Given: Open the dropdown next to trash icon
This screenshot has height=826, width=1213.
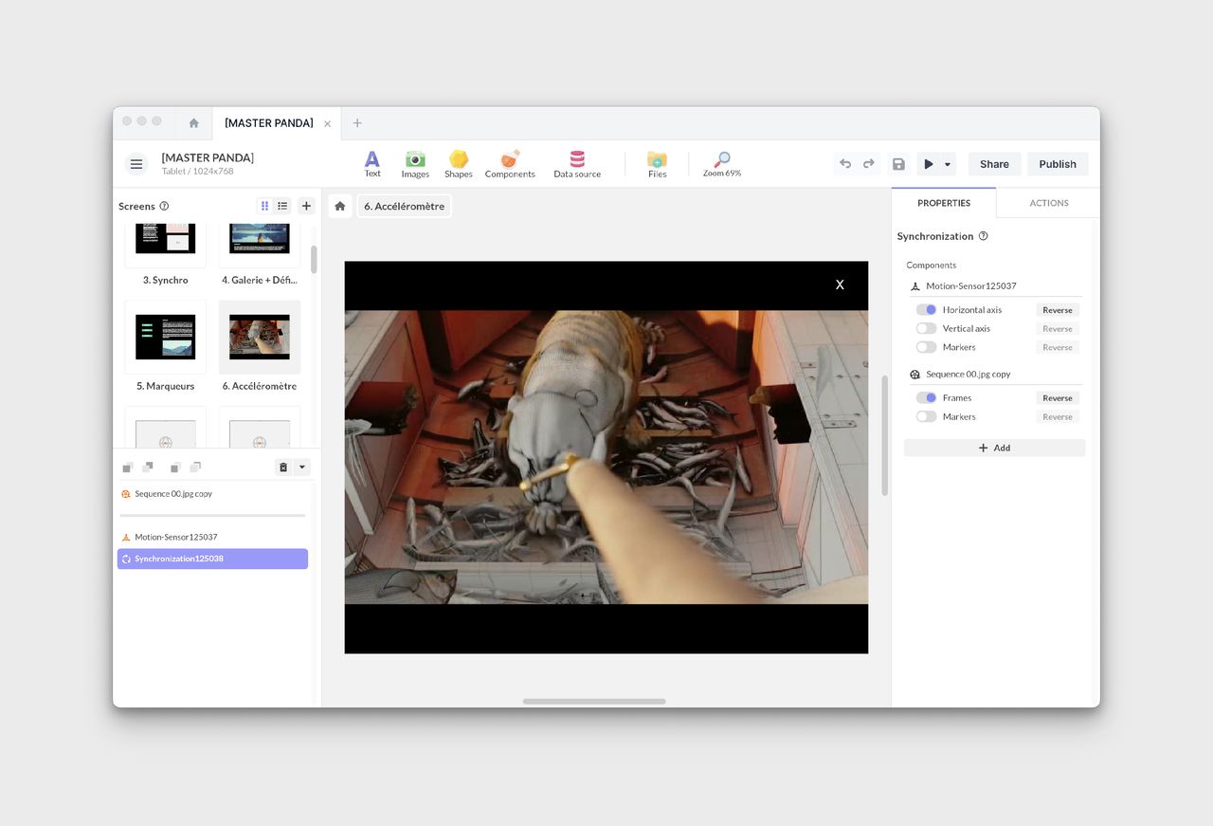Looking at the screenshot, I should tap(302, 467).
